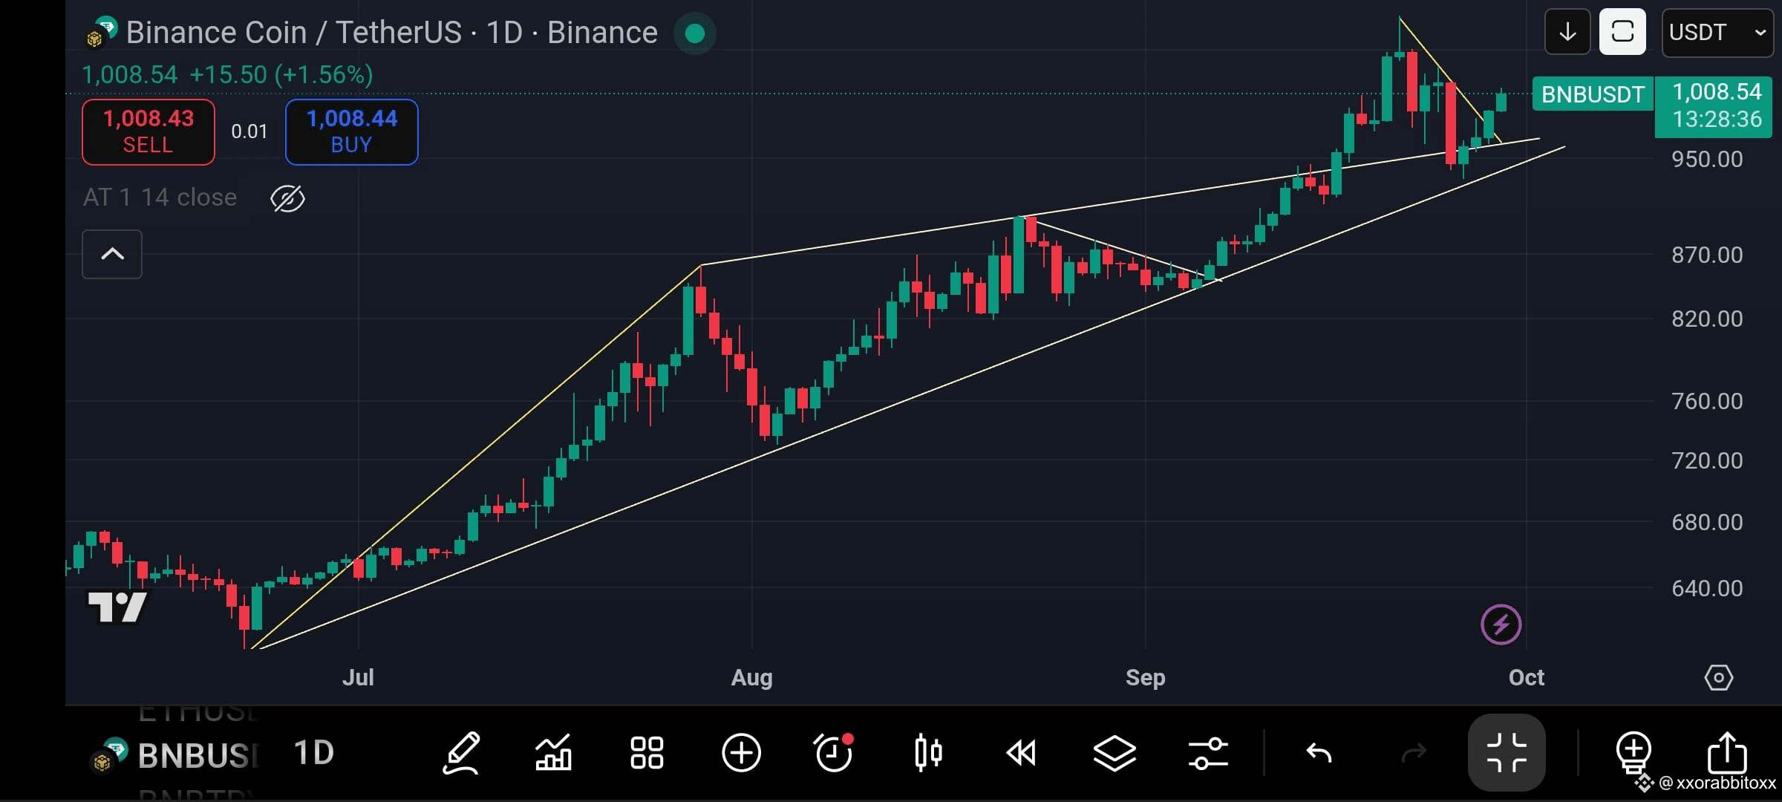Tap the 1,008.54 current price label
This screenshot has width=1782, height=802.
coord(1717,92)
